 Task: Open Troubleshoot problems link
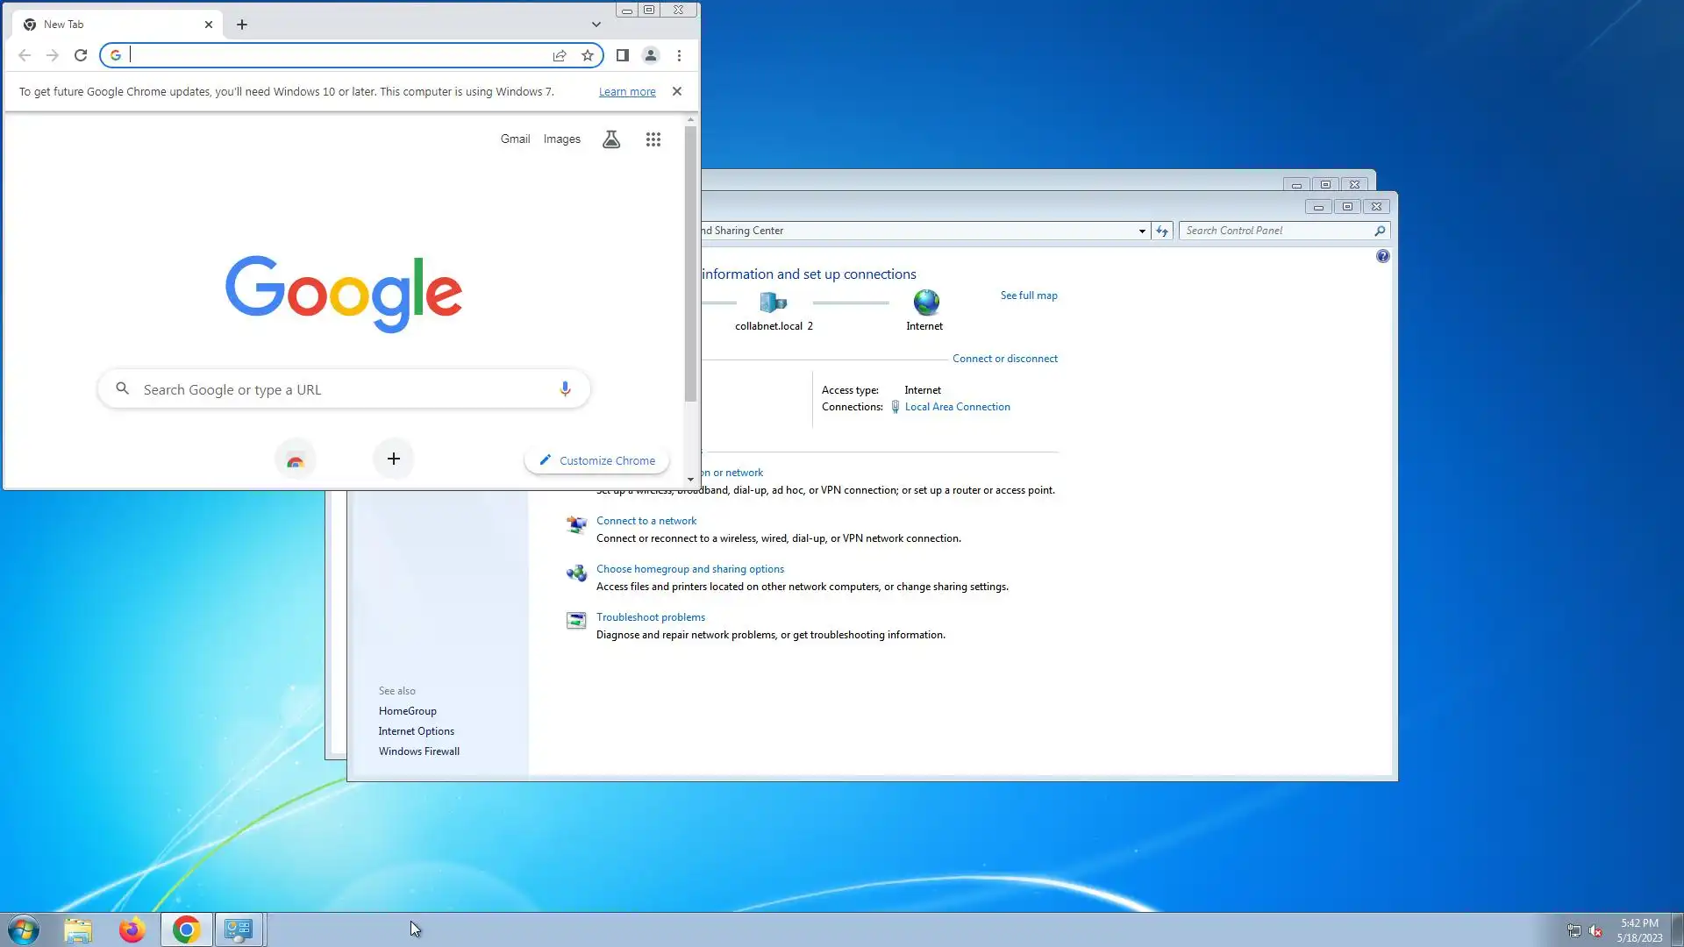(650, 617)
